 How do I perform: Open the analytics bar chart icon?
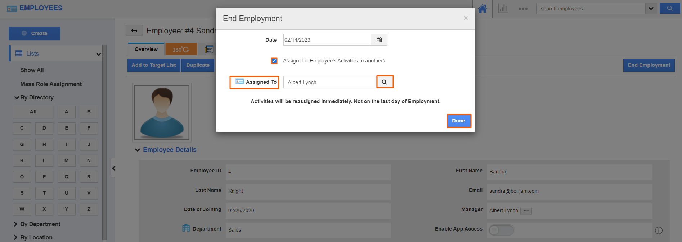(x=503, y=8)
